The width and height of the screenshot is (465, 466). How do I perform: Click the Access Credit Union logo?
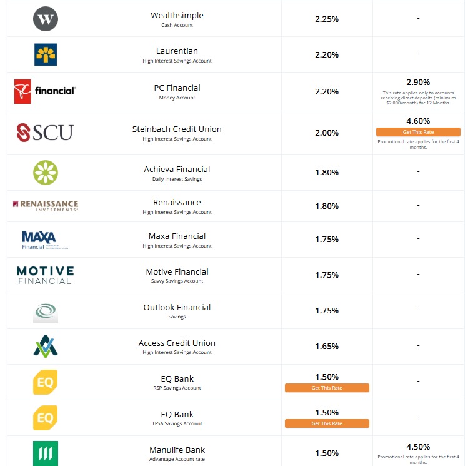point(46,346)
